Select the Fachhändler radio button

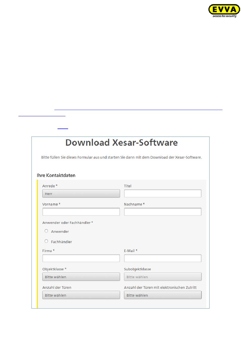click(x=46, y=241)
